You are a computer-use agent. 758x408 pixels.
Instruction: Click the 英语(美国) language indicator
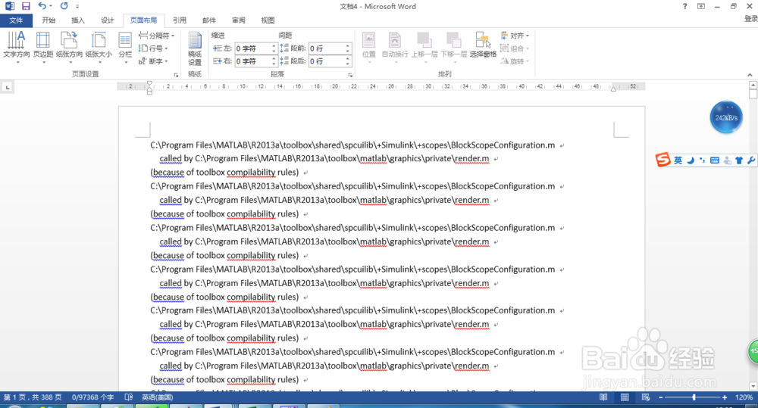click(x=157, y=397)
